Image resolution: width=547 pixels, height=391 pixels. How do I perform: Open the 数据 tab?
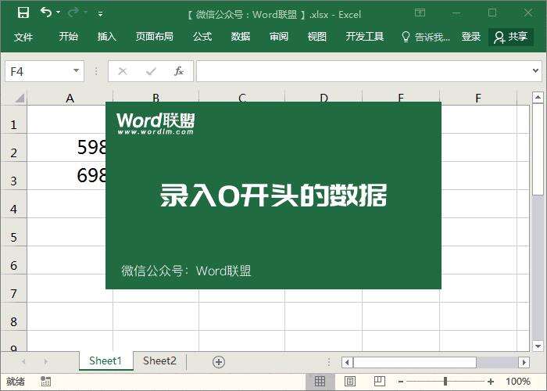pyautogui.click(x=241, y=36)
